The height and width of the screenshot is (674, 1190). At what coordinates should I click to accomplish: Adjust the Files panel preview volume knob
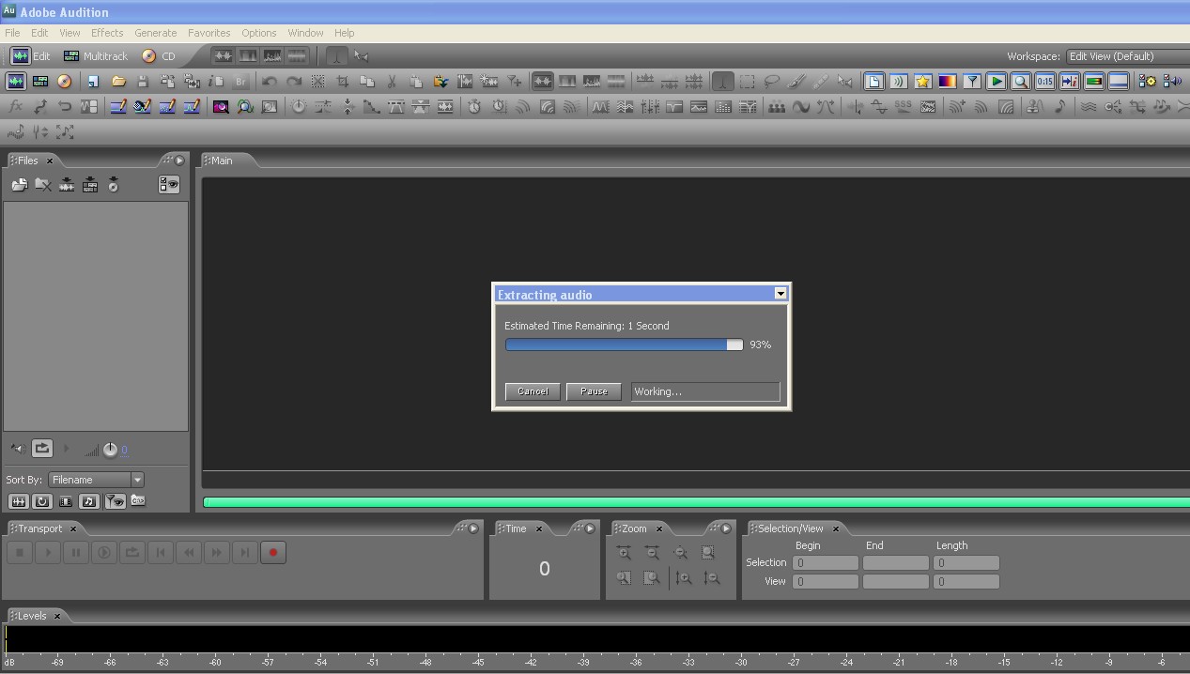[x=110, y=450]
